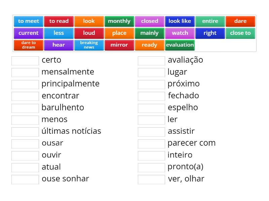
Task: Select the 'mainly' tile
Action: point(150,33)
